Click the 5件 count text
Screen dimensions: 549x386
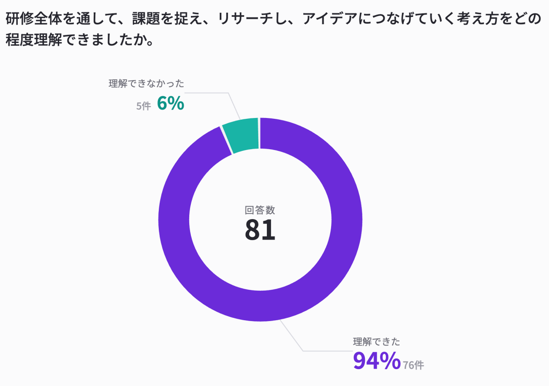(143, 106)
